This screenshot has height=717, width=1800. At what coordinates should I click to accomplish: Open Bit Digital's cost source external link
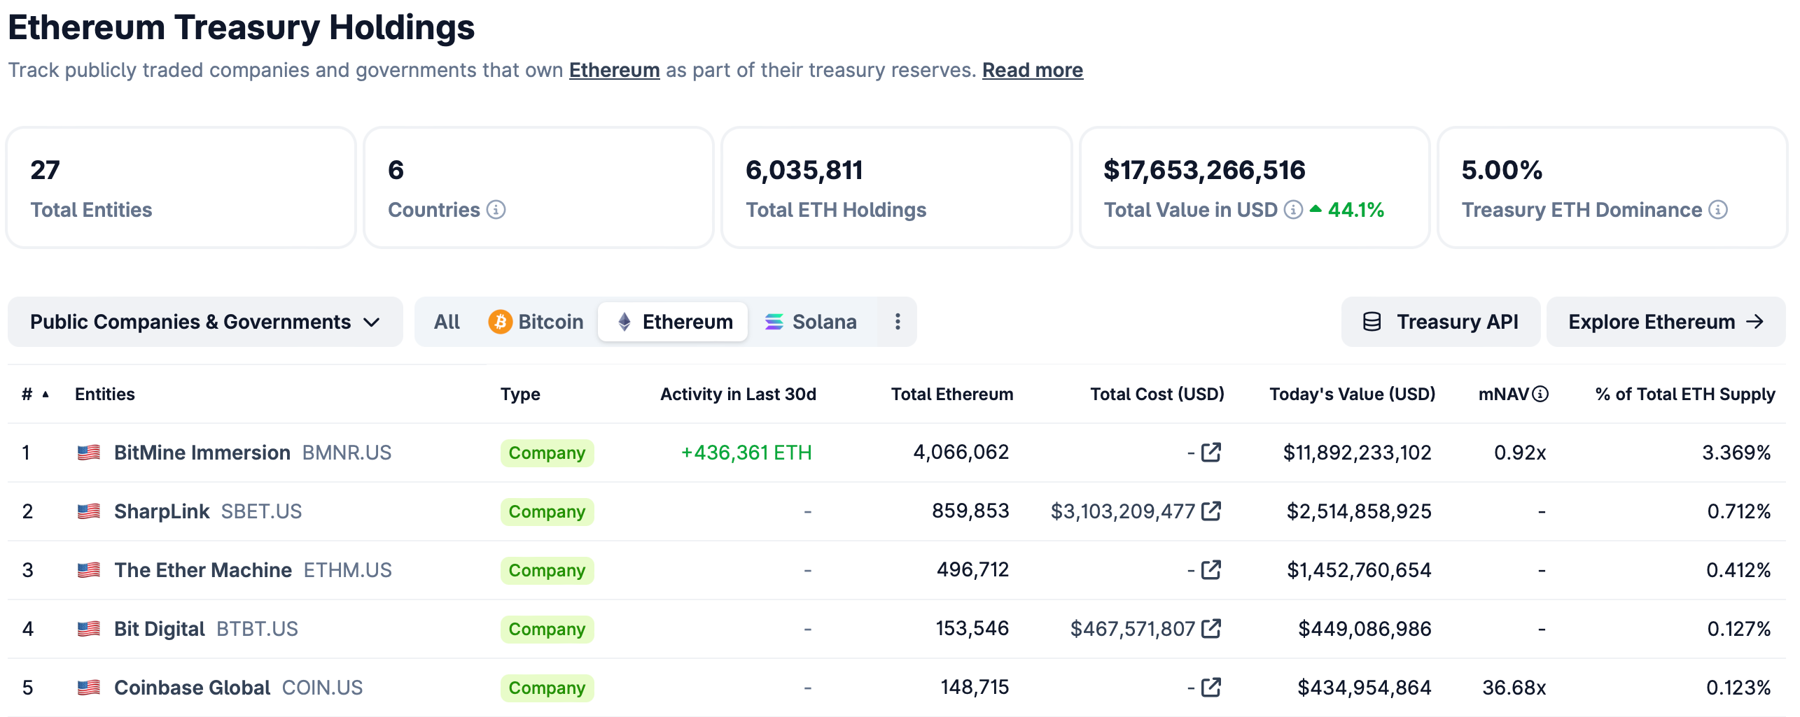[x=1210, y=628]
